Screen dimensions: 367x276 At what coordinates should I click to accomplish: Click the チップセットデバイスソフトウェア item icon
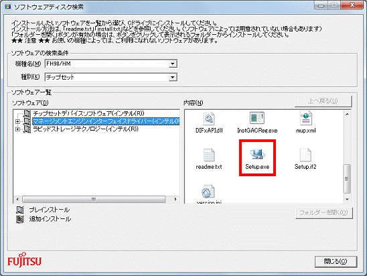coord(27,113)
